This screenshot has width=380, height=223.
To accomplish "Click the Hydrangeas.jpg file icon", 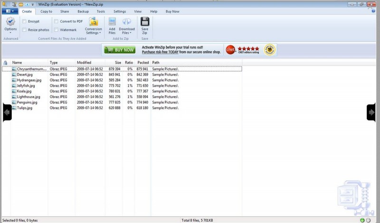I will 14,80.
